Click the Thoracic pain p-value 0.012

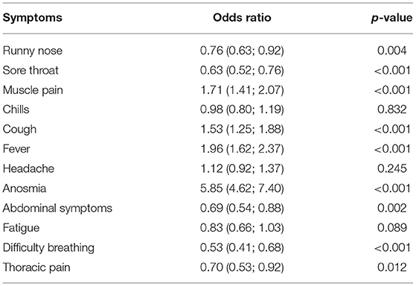click(392, 267)
